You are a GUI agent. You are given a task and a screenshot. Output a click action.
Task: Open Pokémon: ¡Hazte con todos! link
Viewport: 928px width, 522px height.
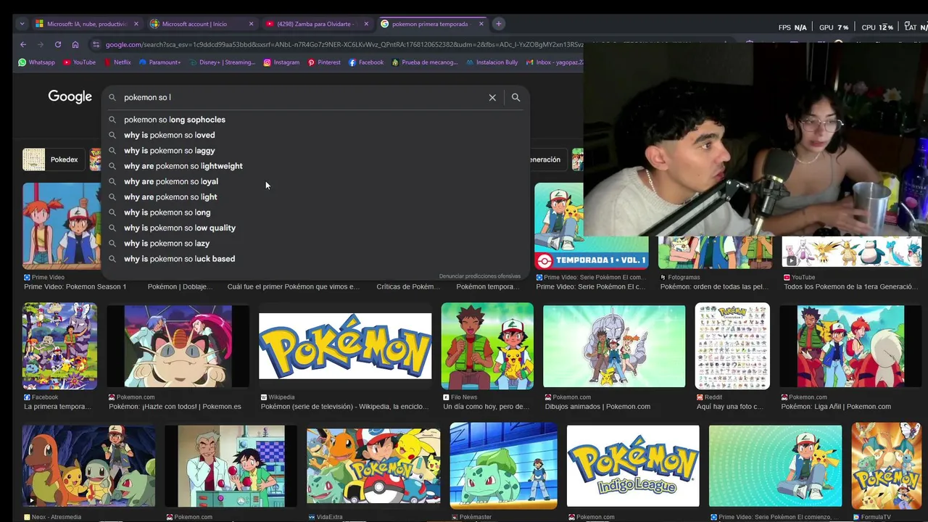pos(175,407)
